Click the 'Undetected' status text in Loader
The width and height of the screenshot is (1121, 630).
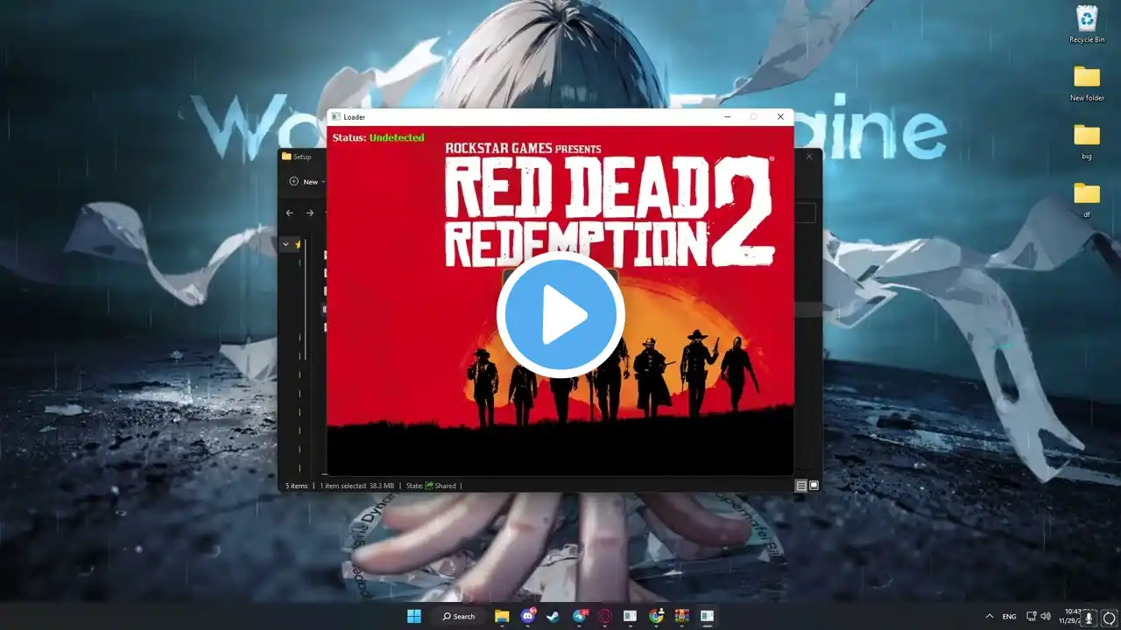[397, 137]
